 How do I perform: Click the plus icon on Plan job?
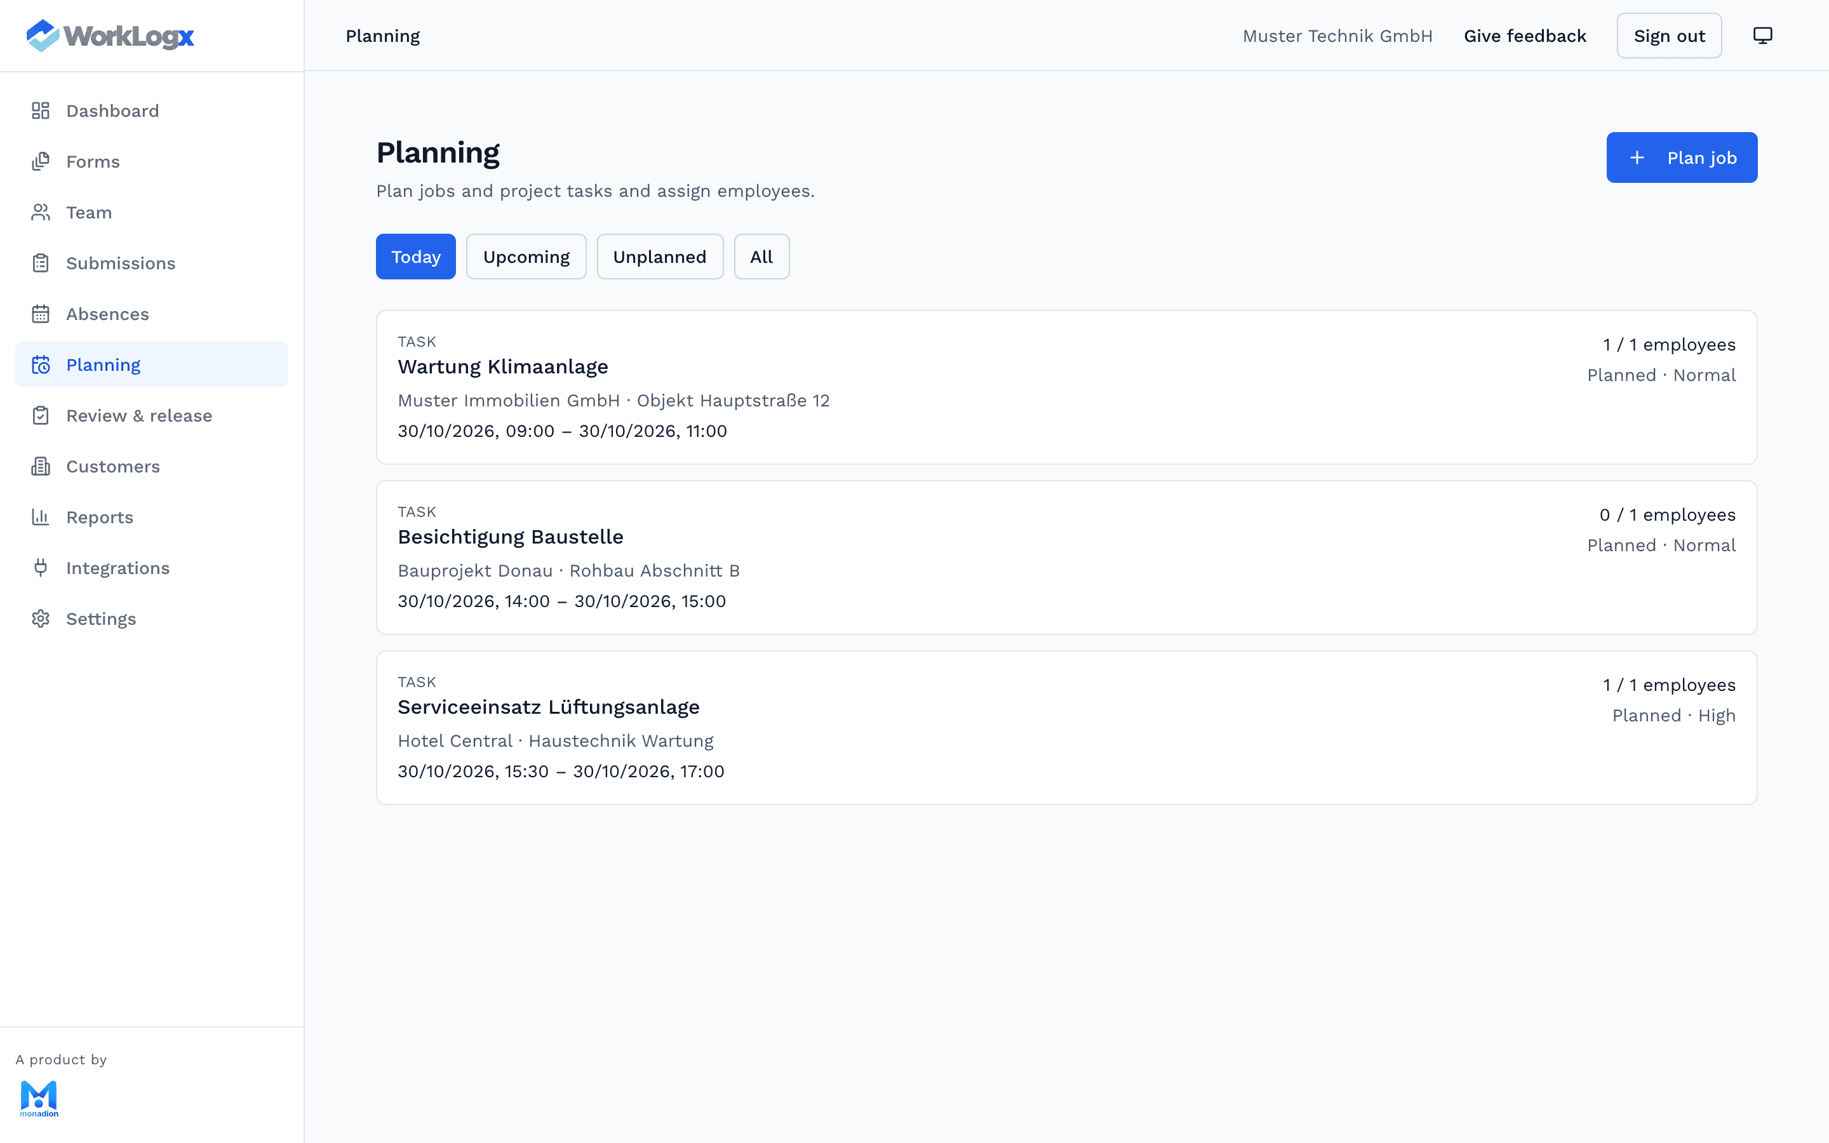1637,157
